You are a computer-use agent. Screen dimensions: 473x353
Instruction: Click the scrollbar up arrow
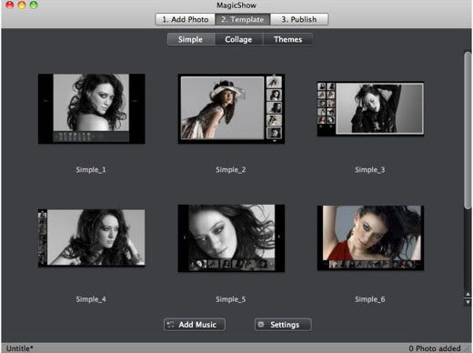click(x=468, y=294)
